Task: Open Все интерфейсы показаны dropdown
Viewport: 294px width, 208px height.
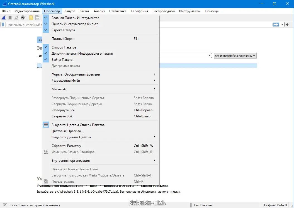Action: 235,56
